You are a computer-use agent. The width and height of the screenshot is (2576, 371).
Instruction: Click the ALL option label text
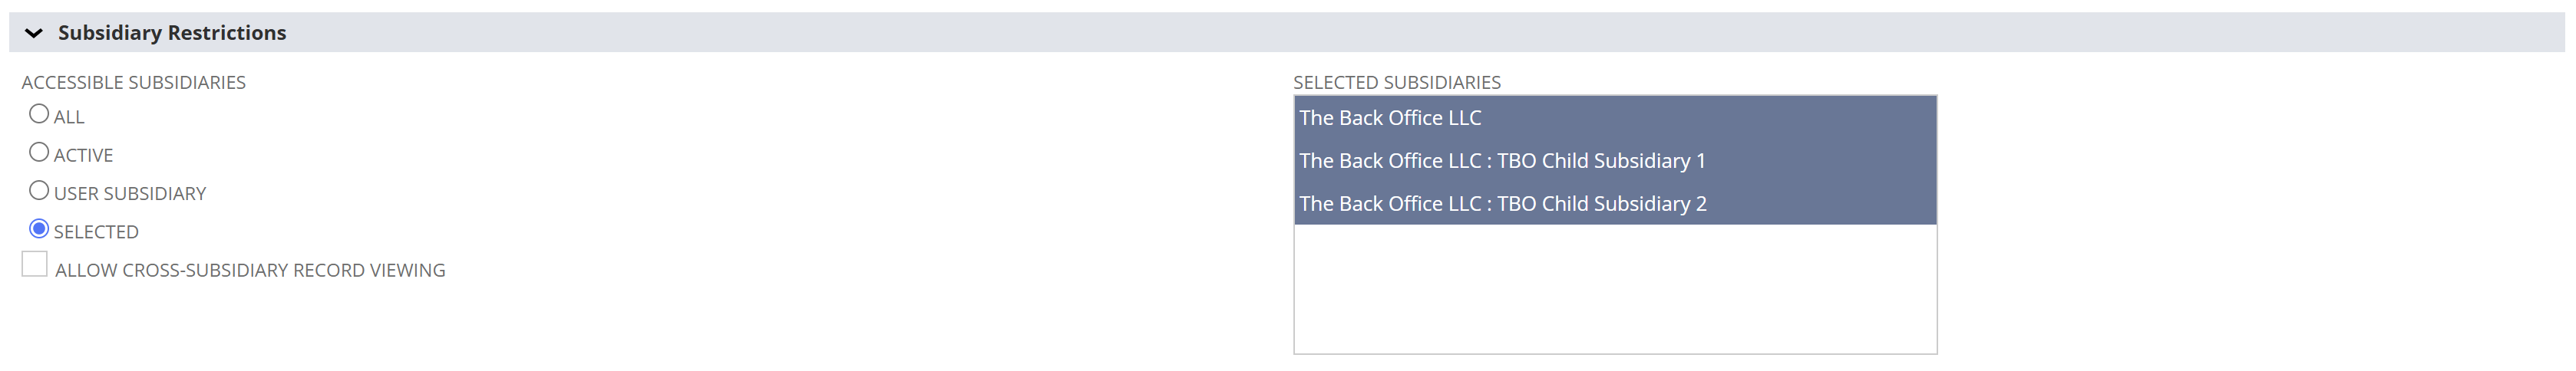click(x=69, y=118)
